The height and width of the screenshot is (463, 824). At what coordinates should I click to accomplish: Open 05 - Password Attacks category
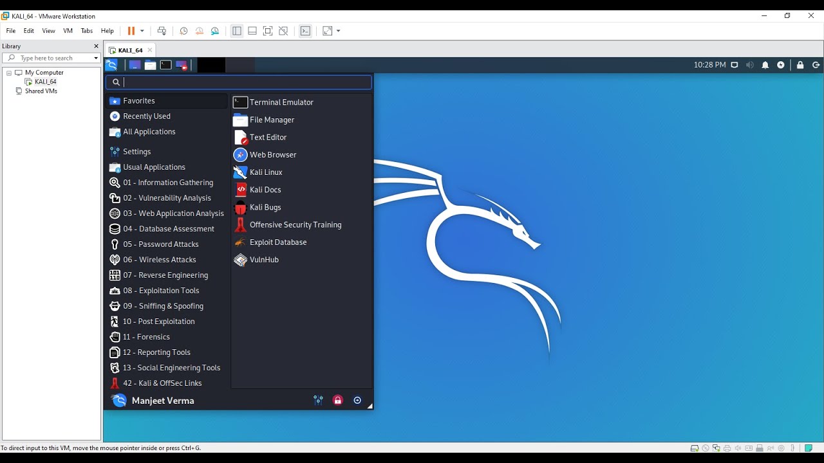pyautogui.click(x=167, y=244)
